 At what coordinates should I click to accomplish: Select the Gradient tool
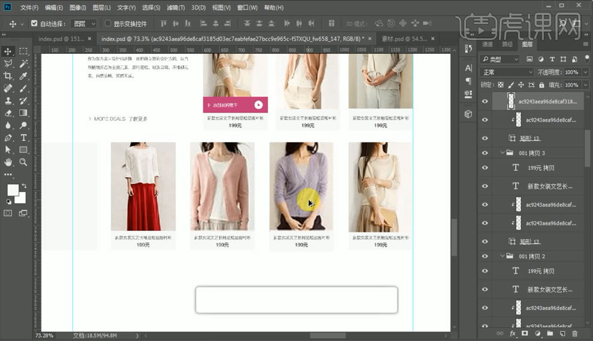(23, 113)
